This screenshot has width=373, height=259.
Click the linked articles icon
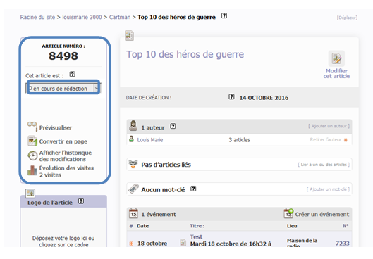133,164
